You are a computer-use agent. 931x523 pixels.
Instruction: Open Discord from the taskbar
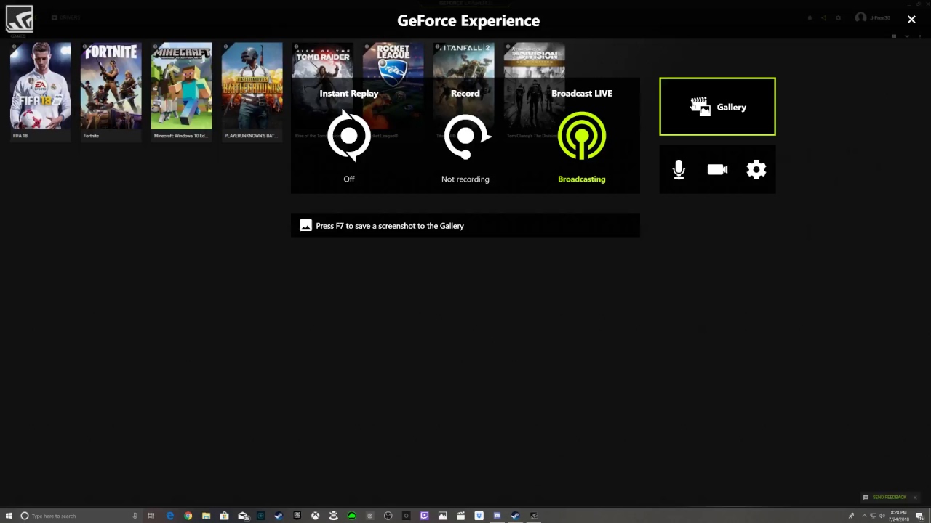click(497, 516)
